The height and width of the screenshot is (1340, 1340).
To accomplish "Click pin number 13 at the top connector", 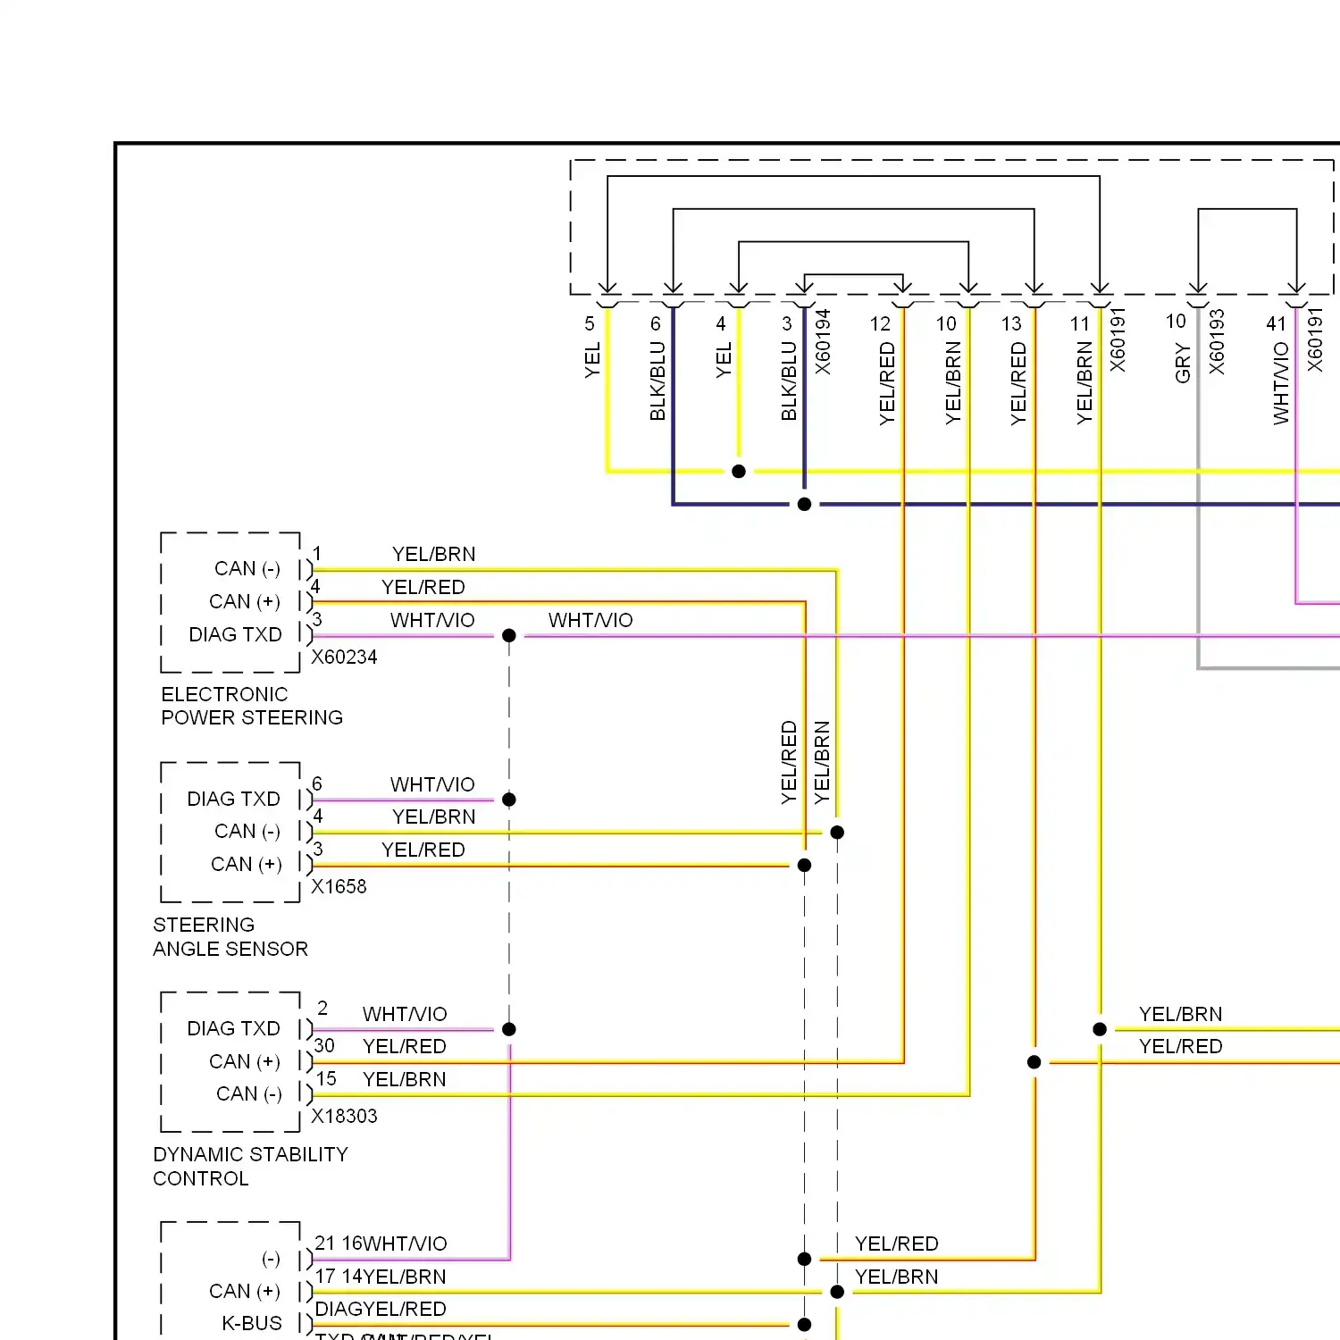I will click(1011, 323).
